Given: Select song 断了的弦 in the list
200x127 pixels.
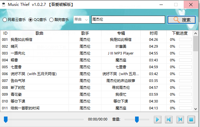Looking at the screenshot, I should [x=18, y=87].
